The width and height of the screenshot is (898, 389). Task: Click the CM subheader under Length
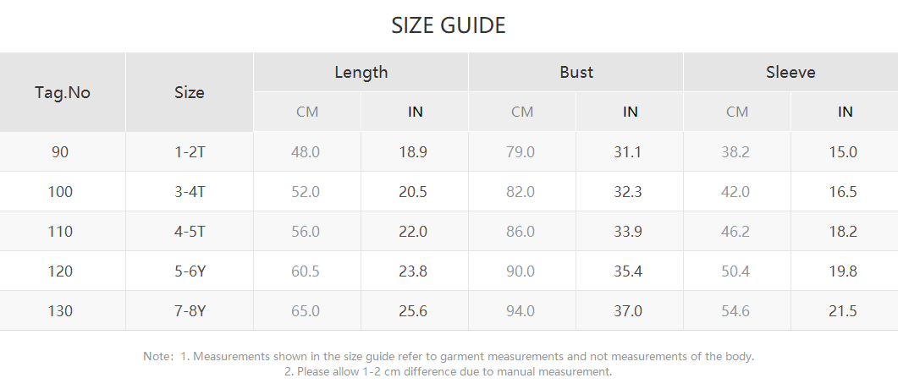coord(307,112)
